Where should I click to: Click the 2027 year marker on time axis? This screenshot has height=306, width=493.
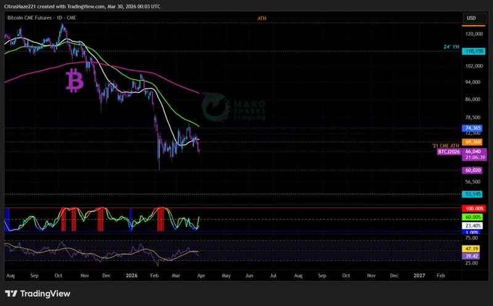pyautogui.click(x=418, y=277)
